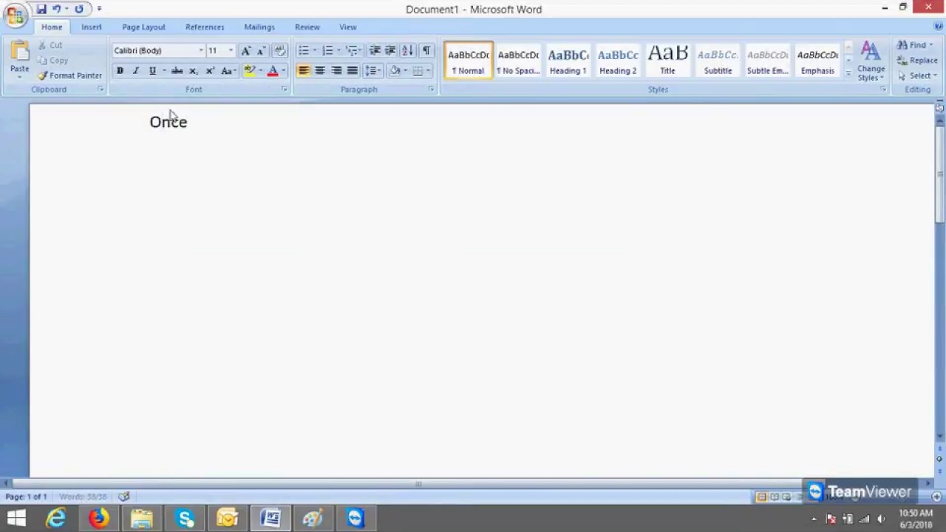Viewport: 946px width, 532px height.
Task: Click the Increase Indent icon
Action: [390, 50]
